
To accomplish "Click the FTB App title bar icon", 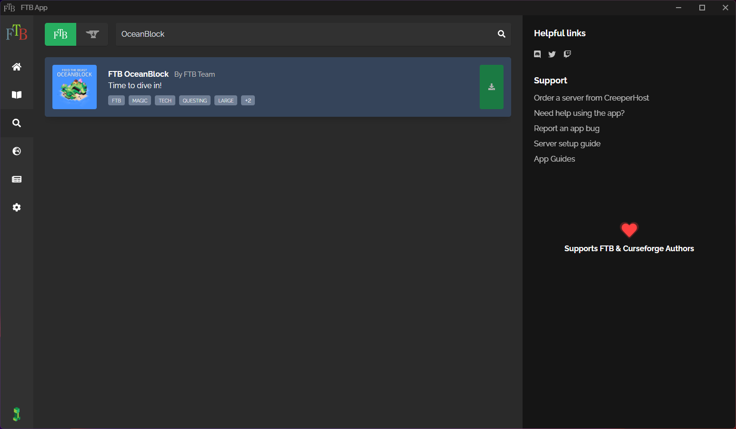I will coord(10,8).
